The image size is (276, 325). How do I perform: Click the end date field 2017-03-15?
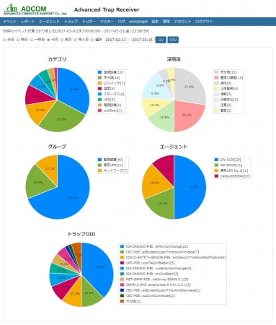click(x=143, y=40)
